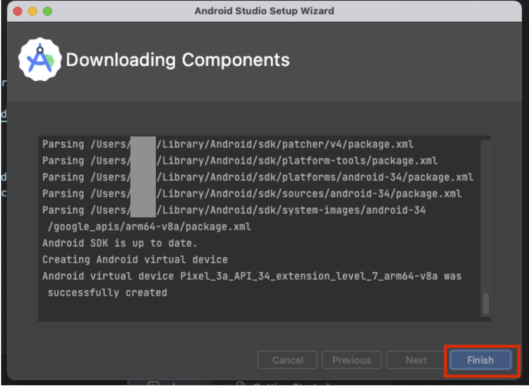Viewport: 529px width, 386px height.
Task: Click the Cancel button
Action: (x=287, y=360)
